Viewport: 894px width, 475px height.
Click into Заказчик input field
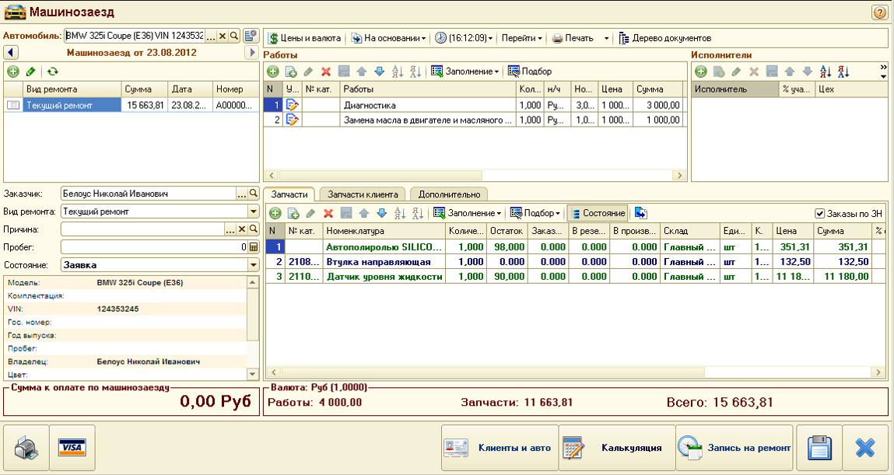[x=149, y=194]
